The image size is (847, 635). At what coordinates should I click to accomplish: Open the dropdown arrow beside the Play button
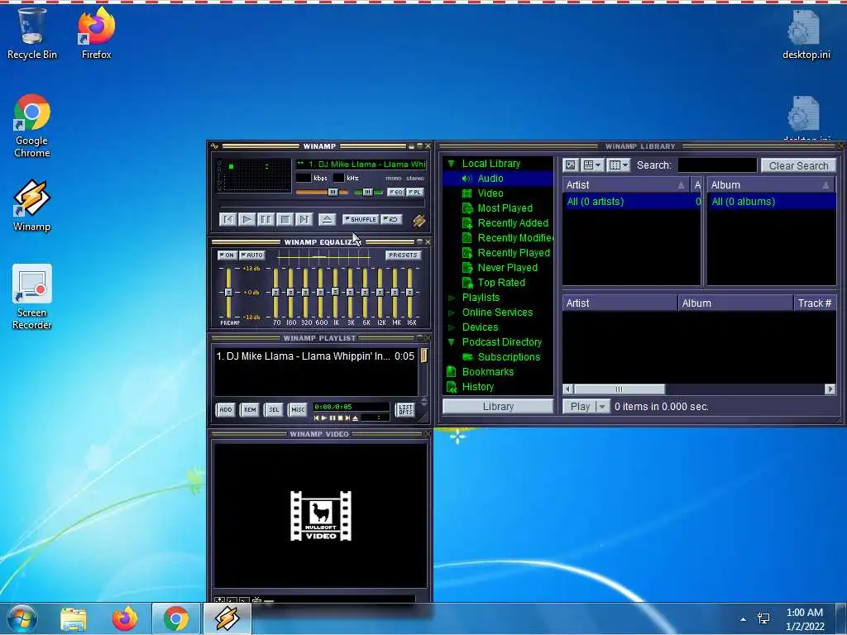(x=603, y=407)
